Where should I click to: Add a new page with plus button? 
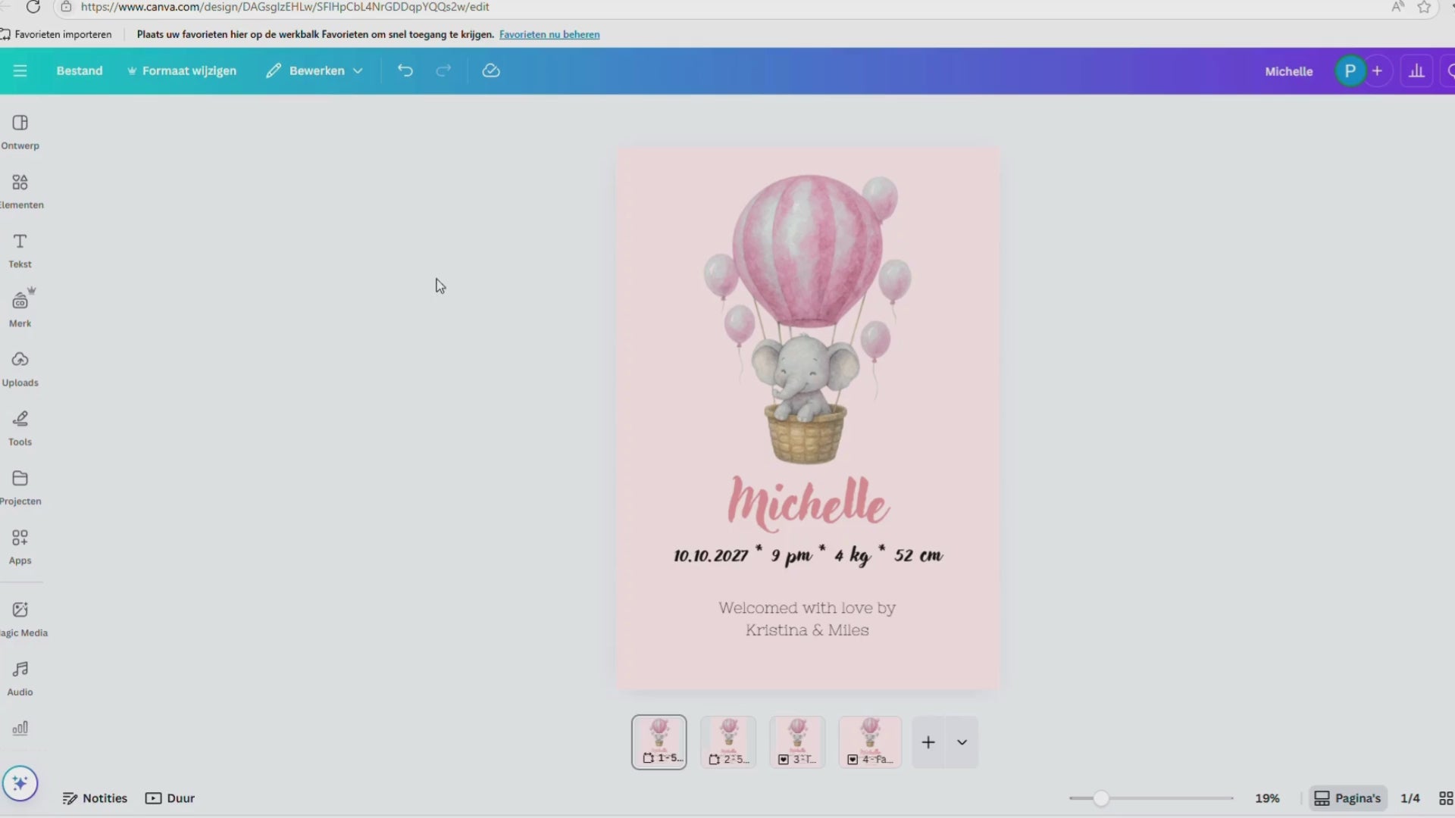(928, 742)
